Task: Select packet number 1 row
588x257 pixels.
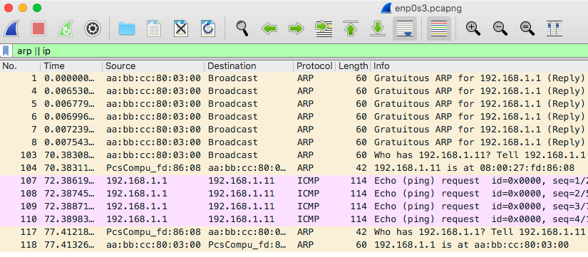Action: 294,78
